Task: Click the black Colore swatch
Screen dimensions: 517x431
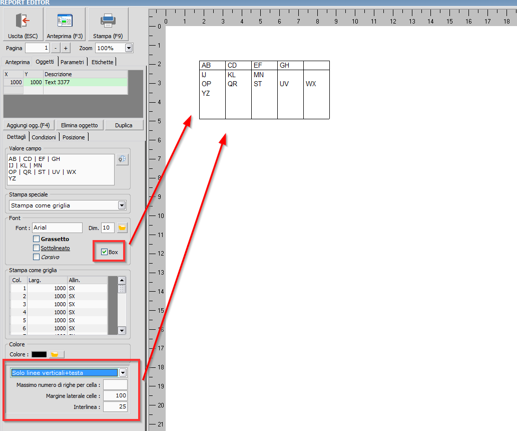Action: click(39, 354)
